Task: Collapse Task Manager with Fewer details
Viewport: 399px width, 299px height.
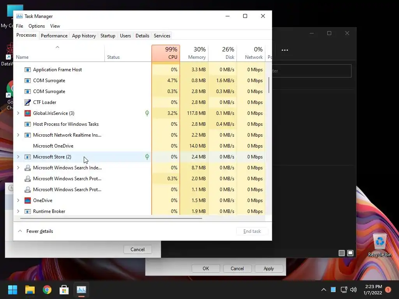Action: click(x=35, y=231)
